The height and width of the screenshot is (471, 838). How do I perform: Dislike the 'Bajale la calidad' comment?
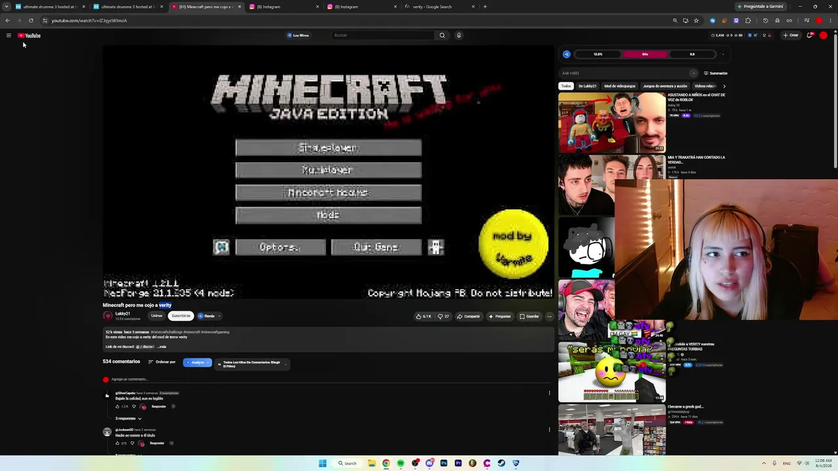[134, 406]
